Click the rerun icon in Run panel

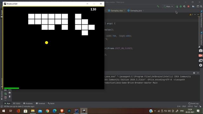click(x=5, y=94)
